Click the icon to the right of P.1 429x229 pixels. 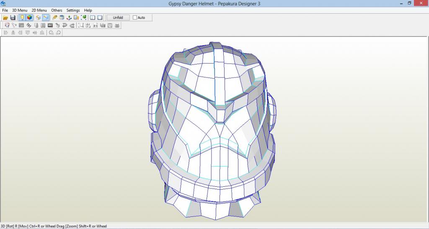[103, 26]
